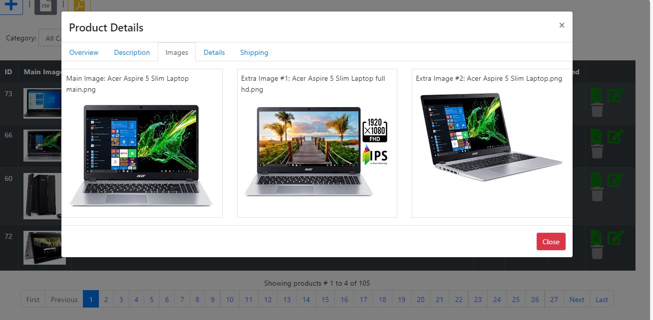The image size is (653, 320).
Task: Go to First page of products
Action: [33, 300]
